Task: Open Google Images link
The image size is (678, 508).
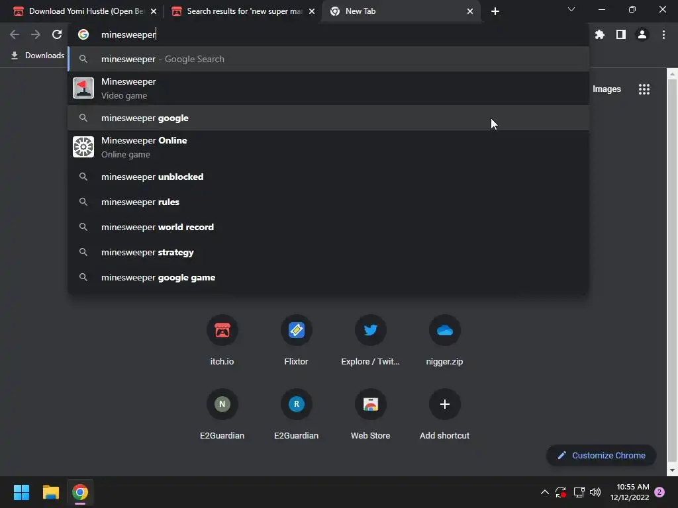Action: pos(606,89)
